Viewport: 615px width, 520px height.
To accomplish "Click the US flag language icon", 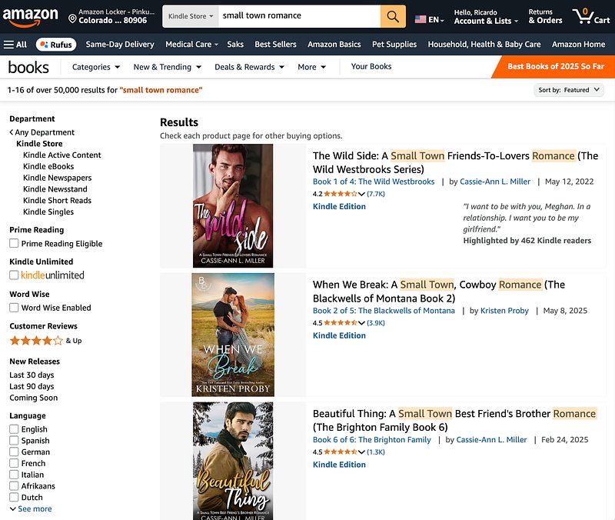I will click(x=421, y=19).
